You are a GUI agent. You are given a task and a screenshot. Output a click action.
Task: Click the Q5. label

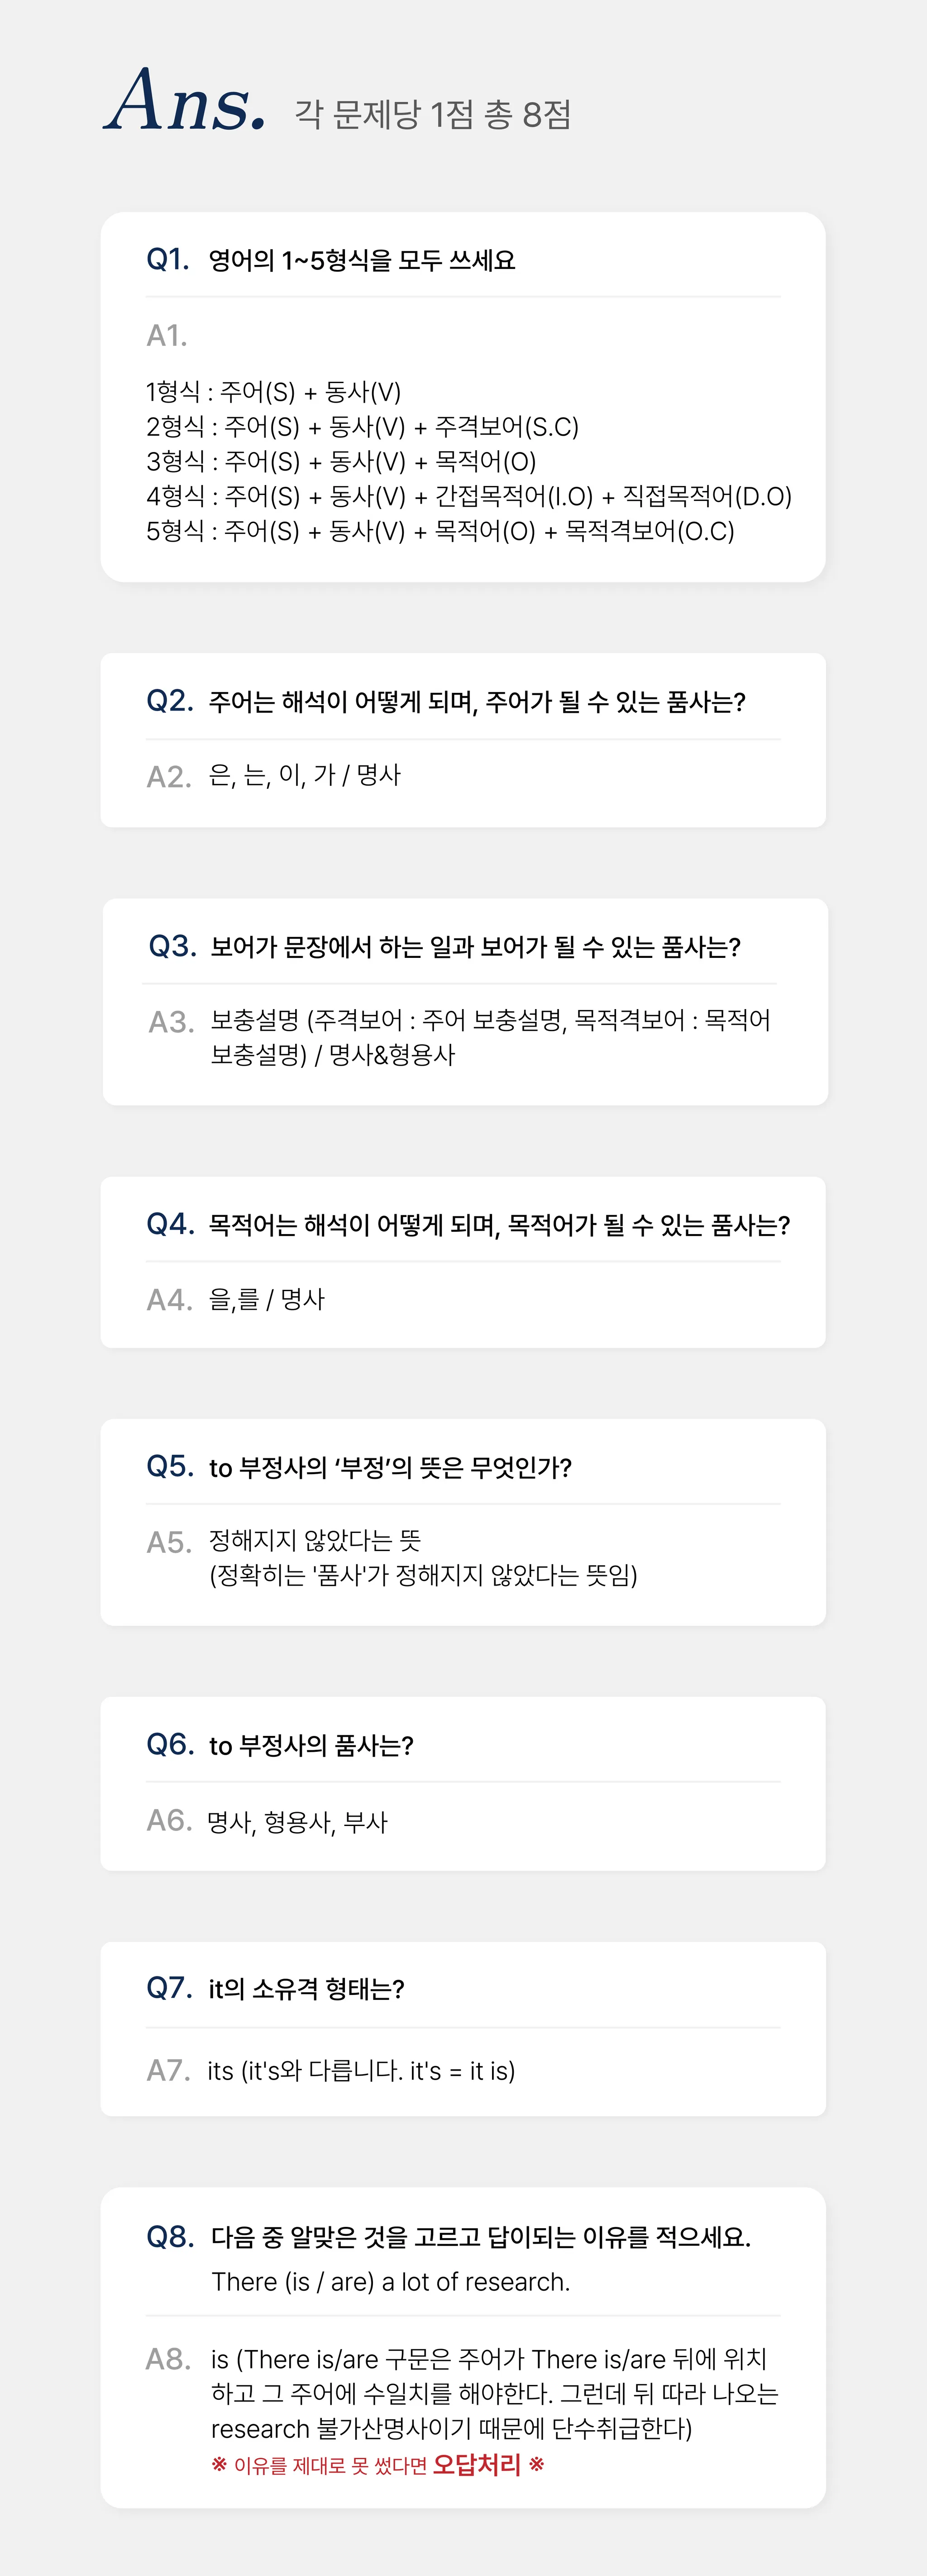[x=170, y=1466]
